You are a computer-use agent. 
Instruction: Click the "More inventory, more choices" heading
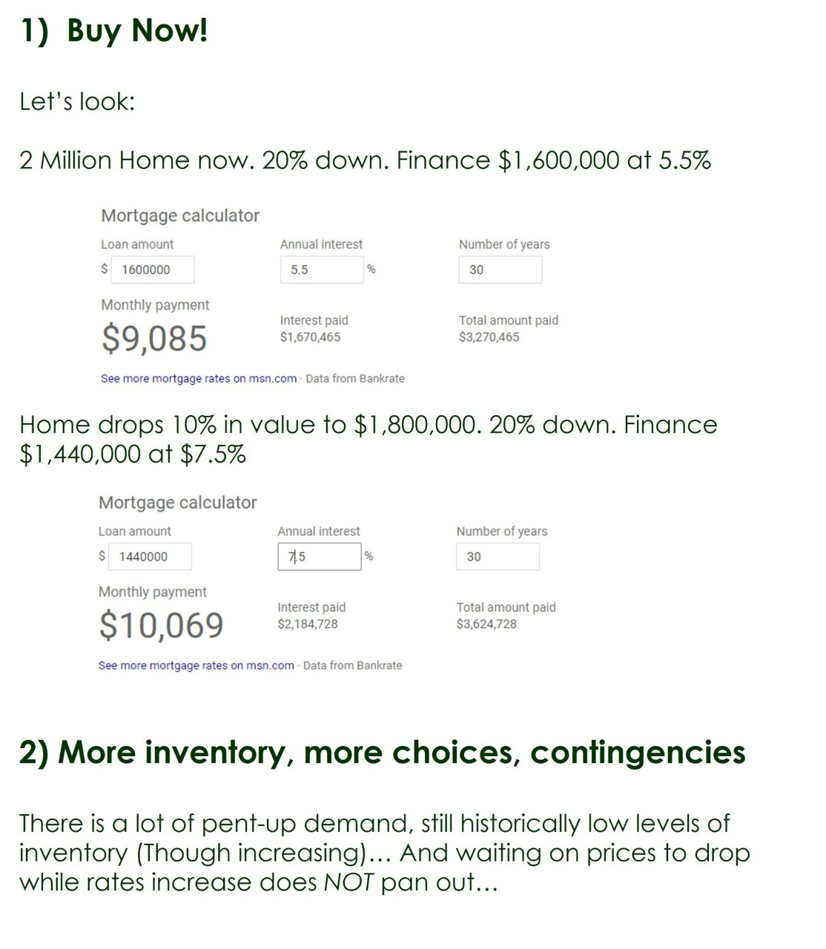382,753
